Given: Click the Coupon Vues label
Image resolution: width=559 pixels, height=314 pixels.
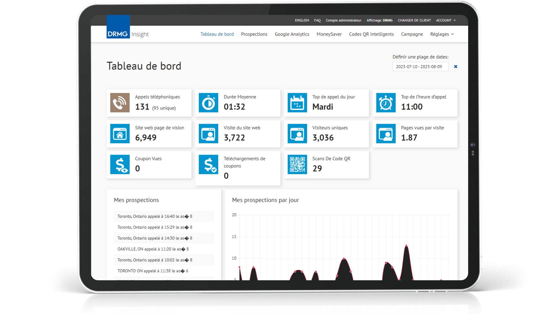Looking at the screenshot, I should point(148,158).
